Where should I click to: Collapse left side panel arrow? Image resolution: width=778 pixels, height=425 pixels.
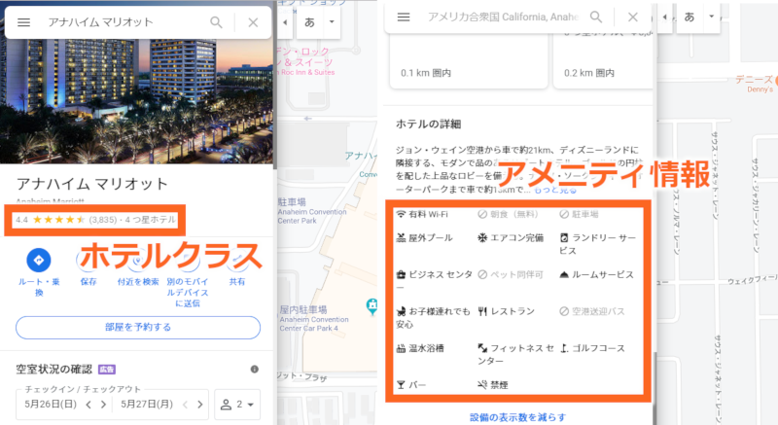[x=285, y=22]
